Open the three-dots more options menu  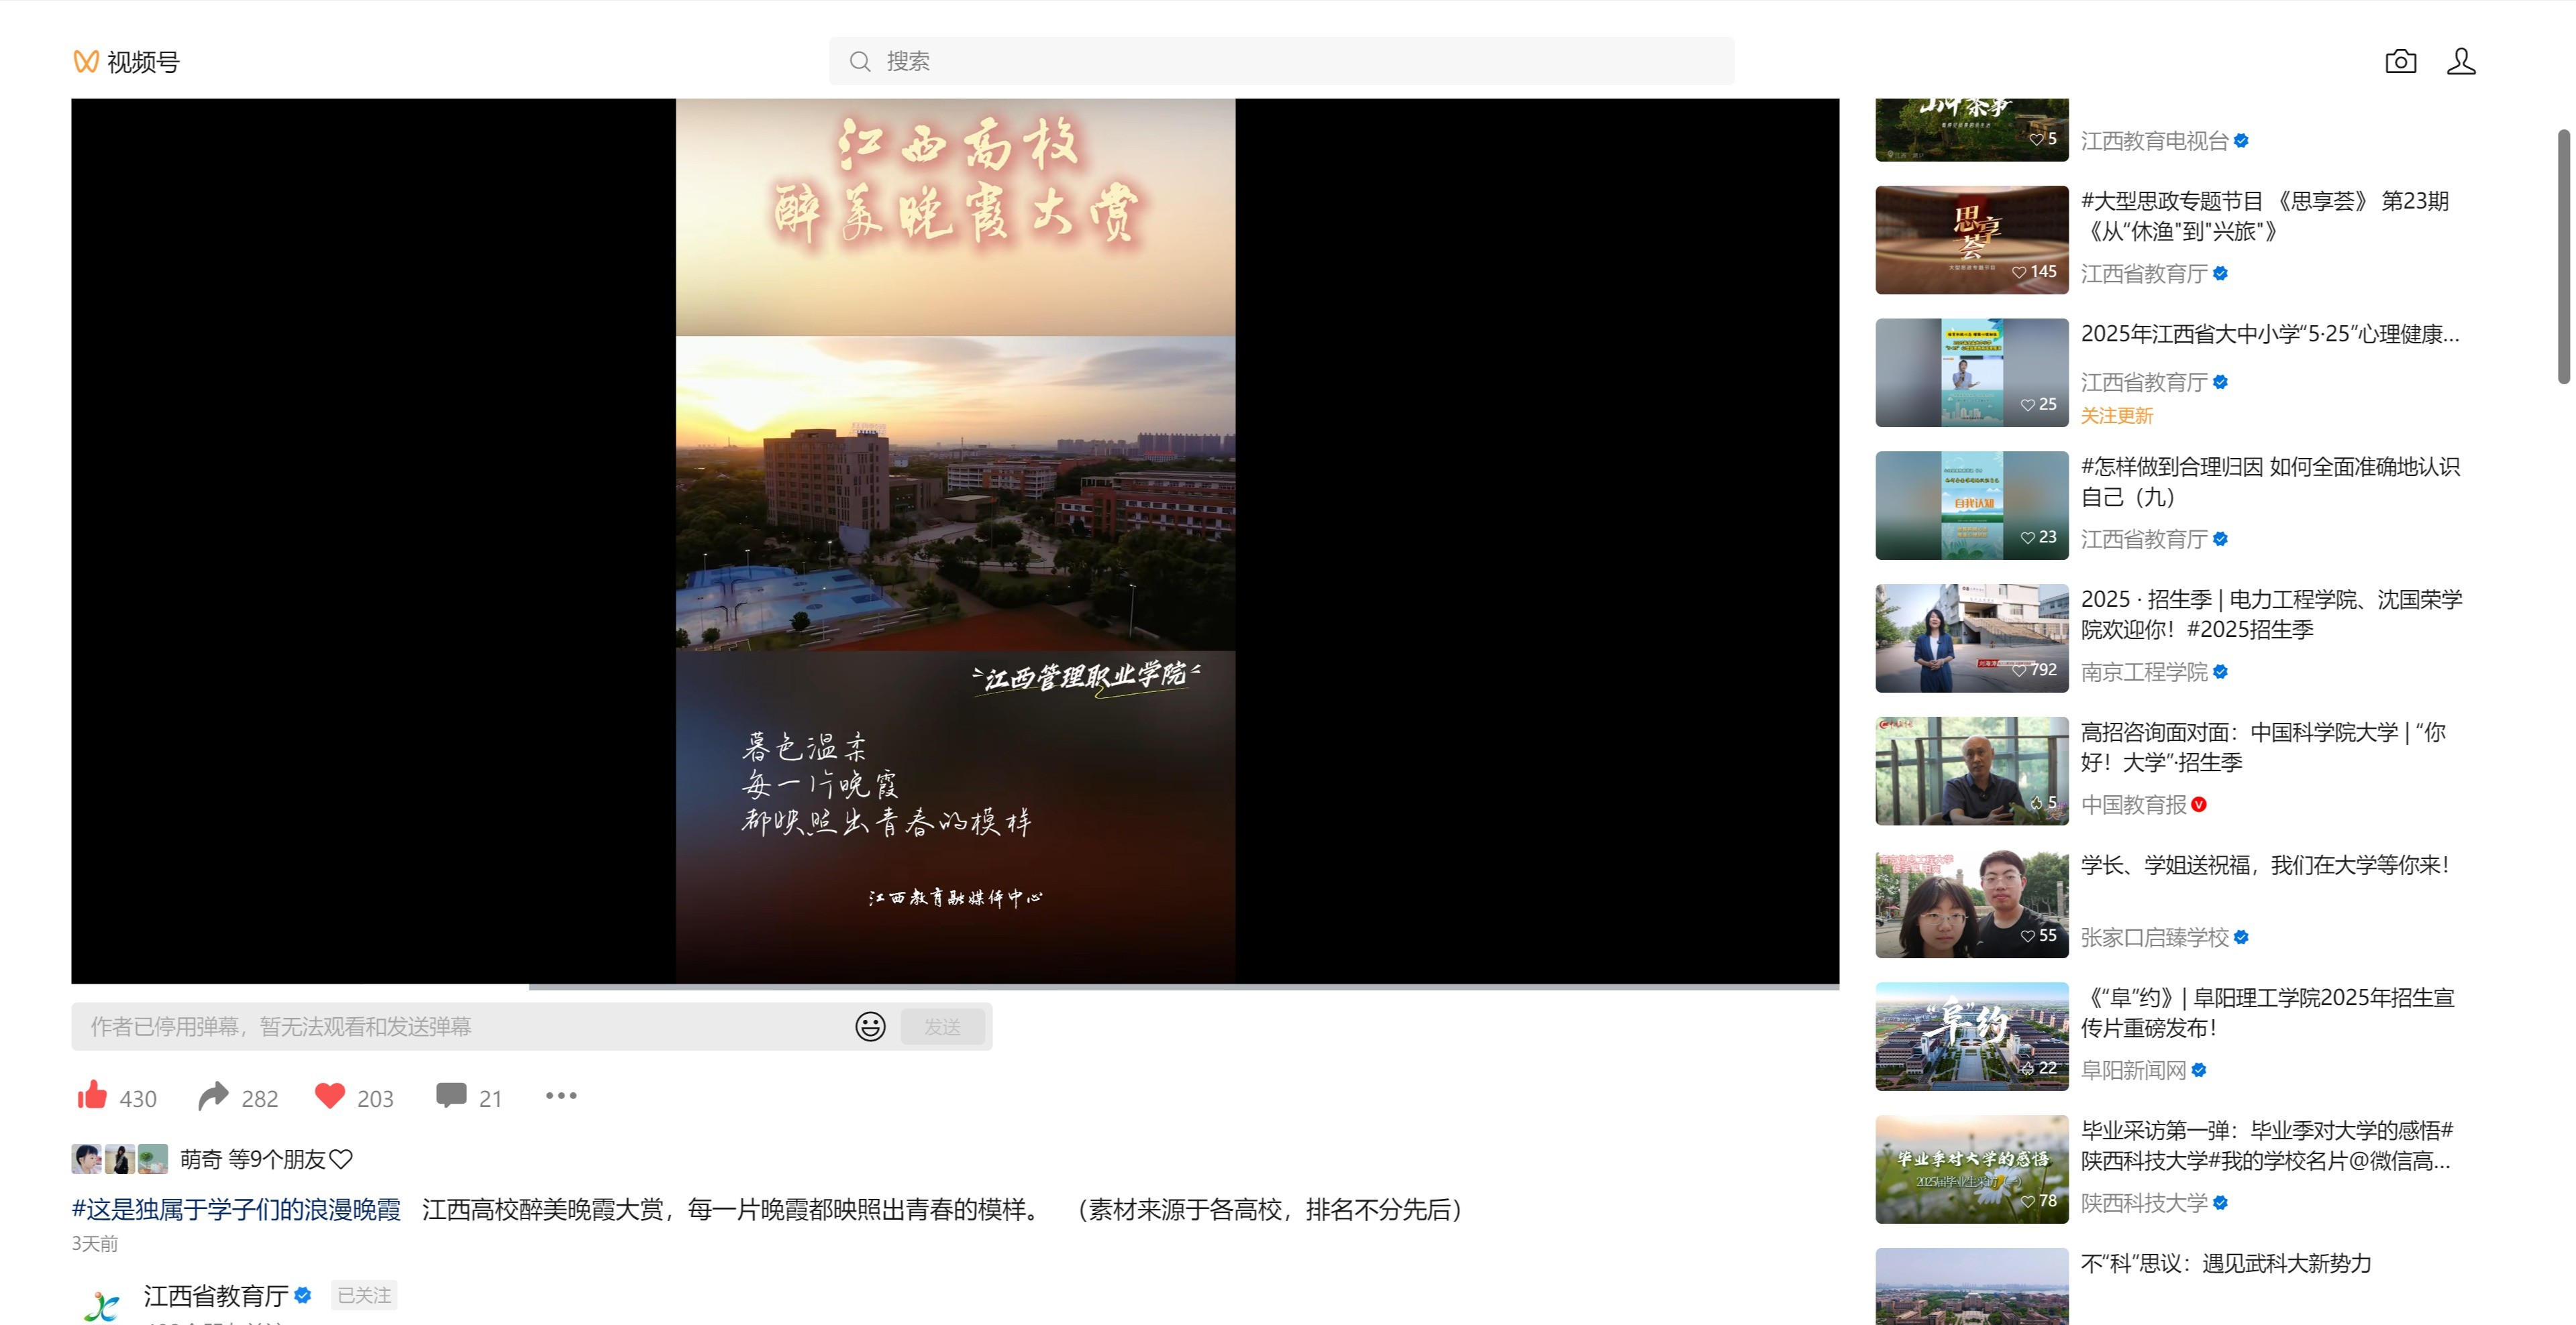point(561,1096)
